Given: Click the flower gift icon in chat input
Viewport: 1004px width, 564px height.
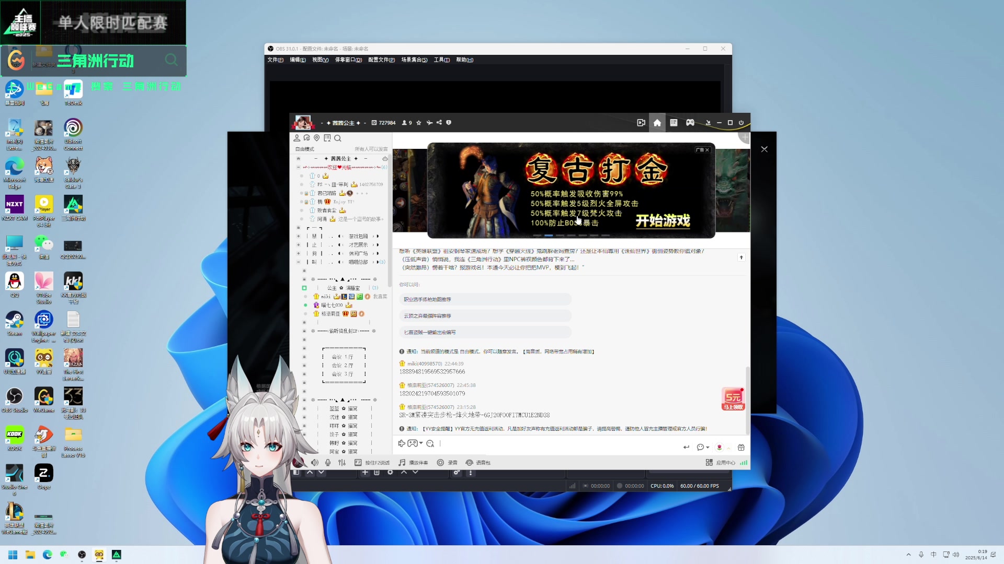Looking at the screenshot, I should tap(720, 448).
